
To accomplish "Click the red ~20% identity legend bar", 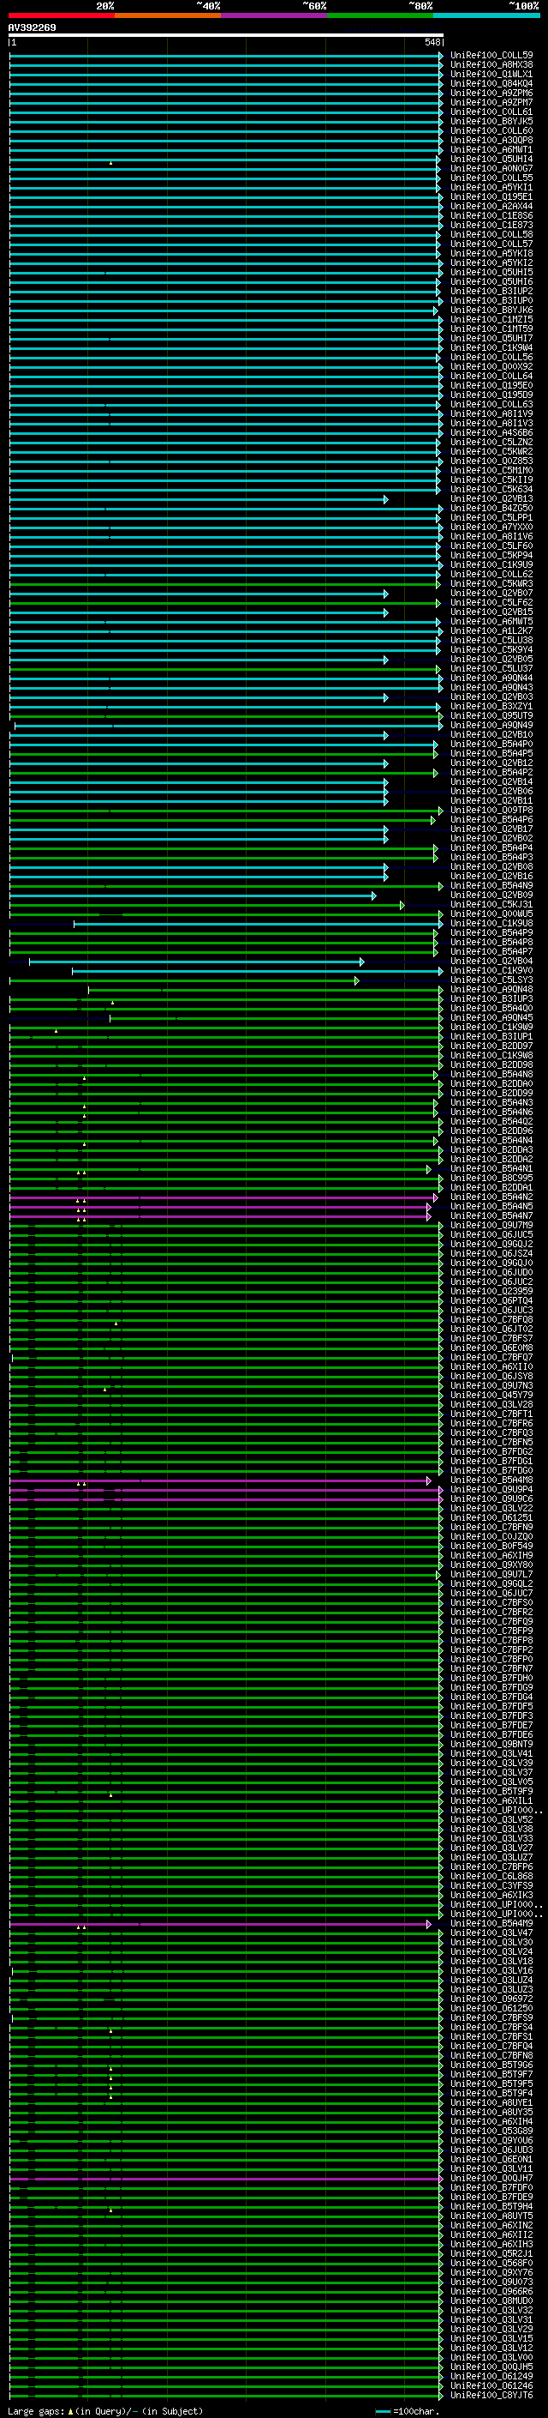I will pyautogui.click(x=61, y=15).
